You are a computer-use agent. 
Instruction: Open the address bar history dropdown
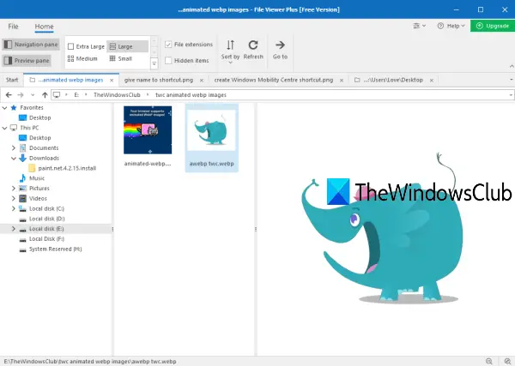(x=511, y=95)
